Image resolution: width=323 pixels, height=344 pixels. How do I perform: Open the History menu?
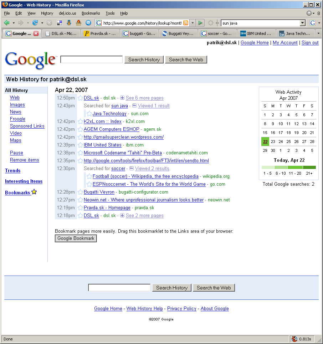[47, 13]
